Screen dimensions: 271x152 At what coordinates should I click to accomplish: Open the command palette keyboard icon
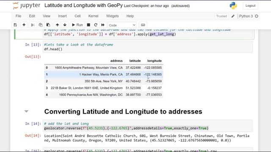pyautogui.click(x=143, y=25)
